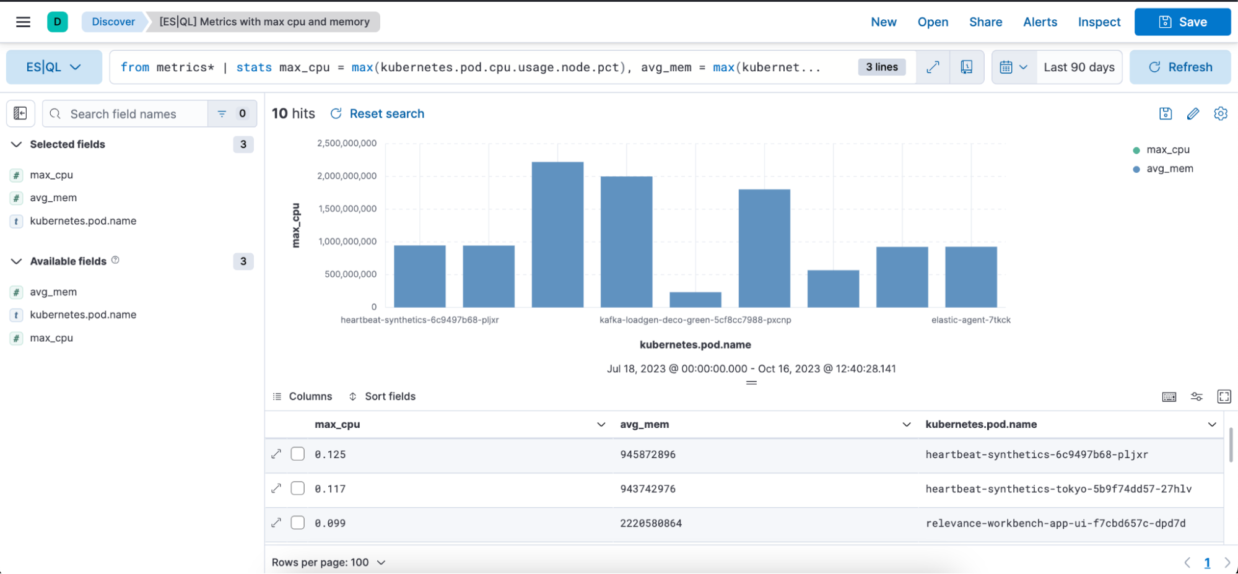Screen dimensions: 1238x574
Task: Save the search using the floppy disk icon
Action: coord(1166,113)
